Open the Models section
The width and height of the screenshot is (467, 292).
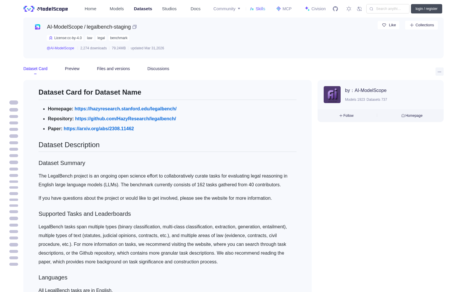pos(117,9)
